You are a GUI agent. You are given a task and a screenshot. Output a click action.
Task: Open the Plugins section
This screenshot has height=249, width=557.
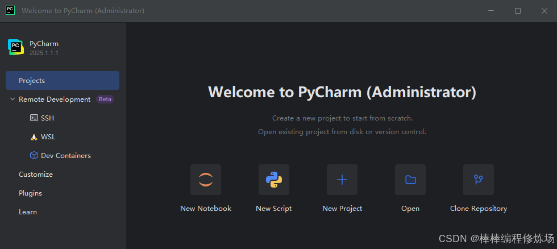(x=30, y=193)
